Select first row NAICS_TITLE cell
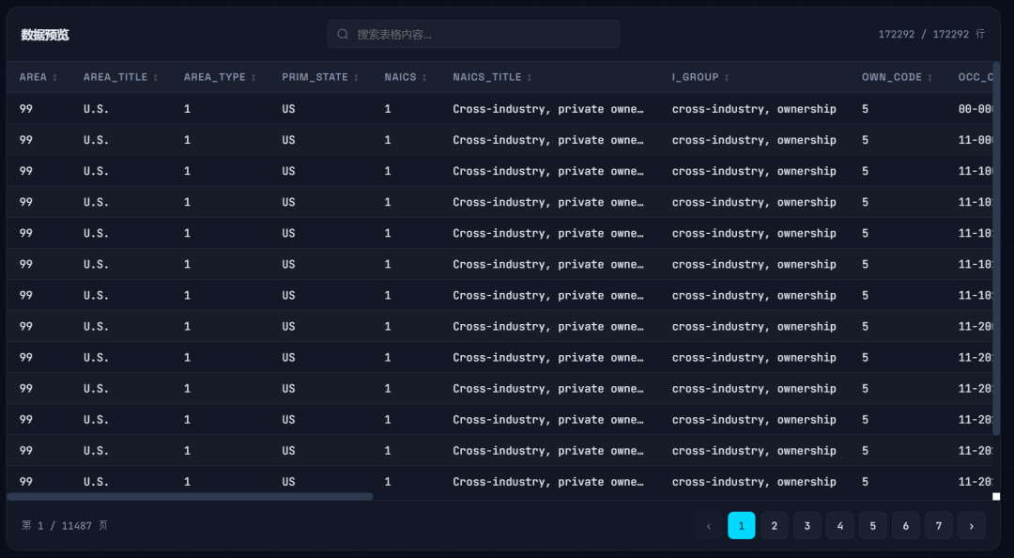Viewport: 1014px width, 558px height. (x=548, y=109)
